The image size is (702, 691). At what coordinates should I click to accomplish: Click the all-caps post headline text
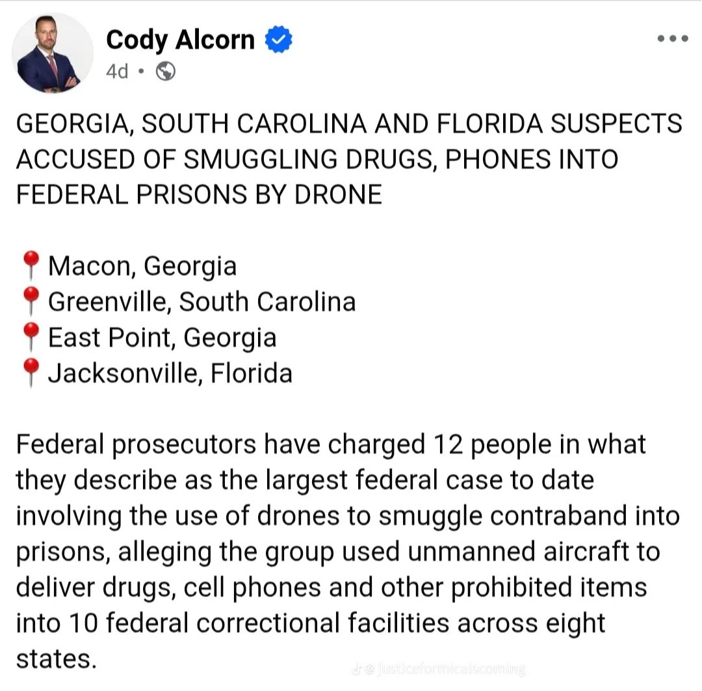(x=349, y=159)
